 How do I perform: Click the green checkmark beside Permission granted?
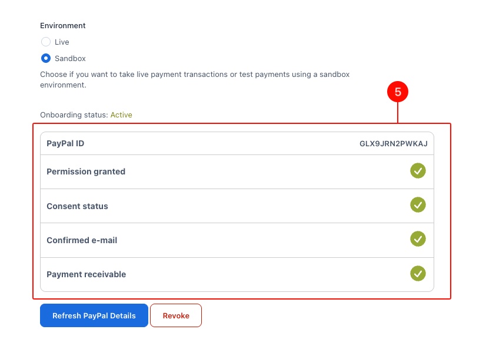(x=418, y=171)
